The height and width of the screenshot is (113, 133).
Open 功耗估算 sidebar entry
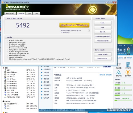(x=45, y=98)
